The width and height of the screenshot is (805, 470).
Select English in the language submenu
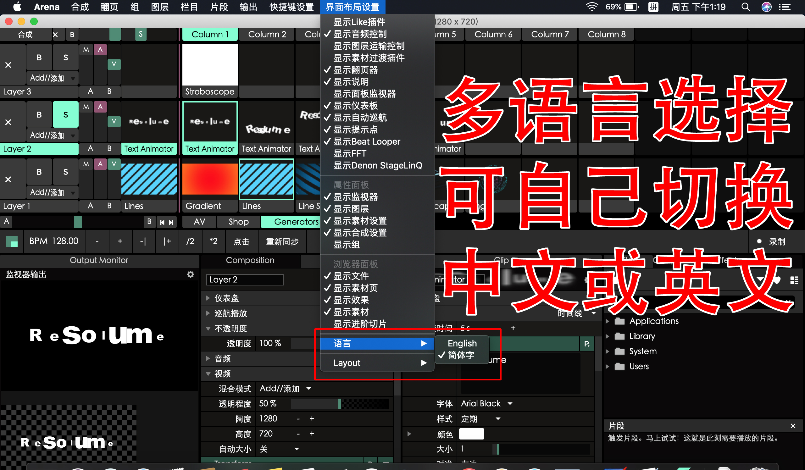462,343
